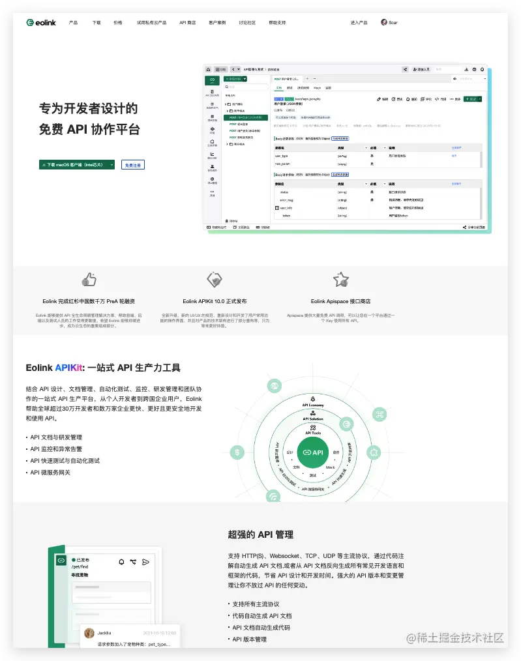
Task: Click the search field in the app preview's top bar
Action: 448,70
